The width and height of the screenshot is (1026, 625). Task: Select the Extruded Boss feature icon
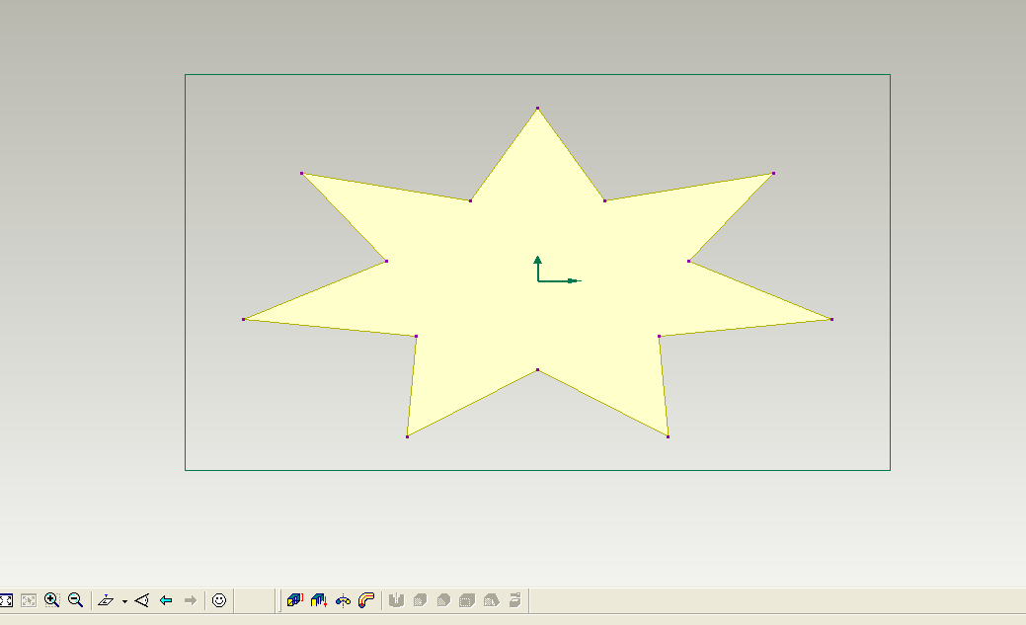[x=293, y=598]
